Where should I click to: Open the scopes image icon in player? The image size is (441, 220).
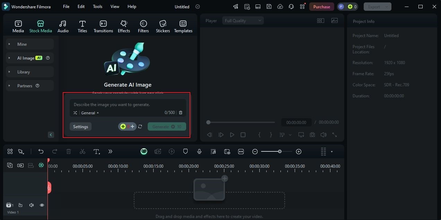coord(335,21)
